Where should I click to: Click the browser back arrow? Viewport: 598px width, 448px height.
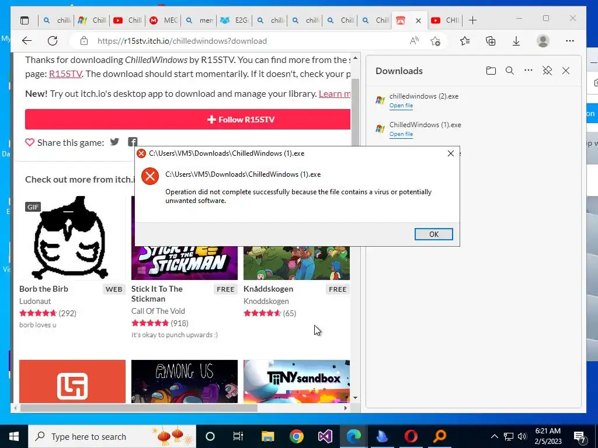tap(27, 41)
